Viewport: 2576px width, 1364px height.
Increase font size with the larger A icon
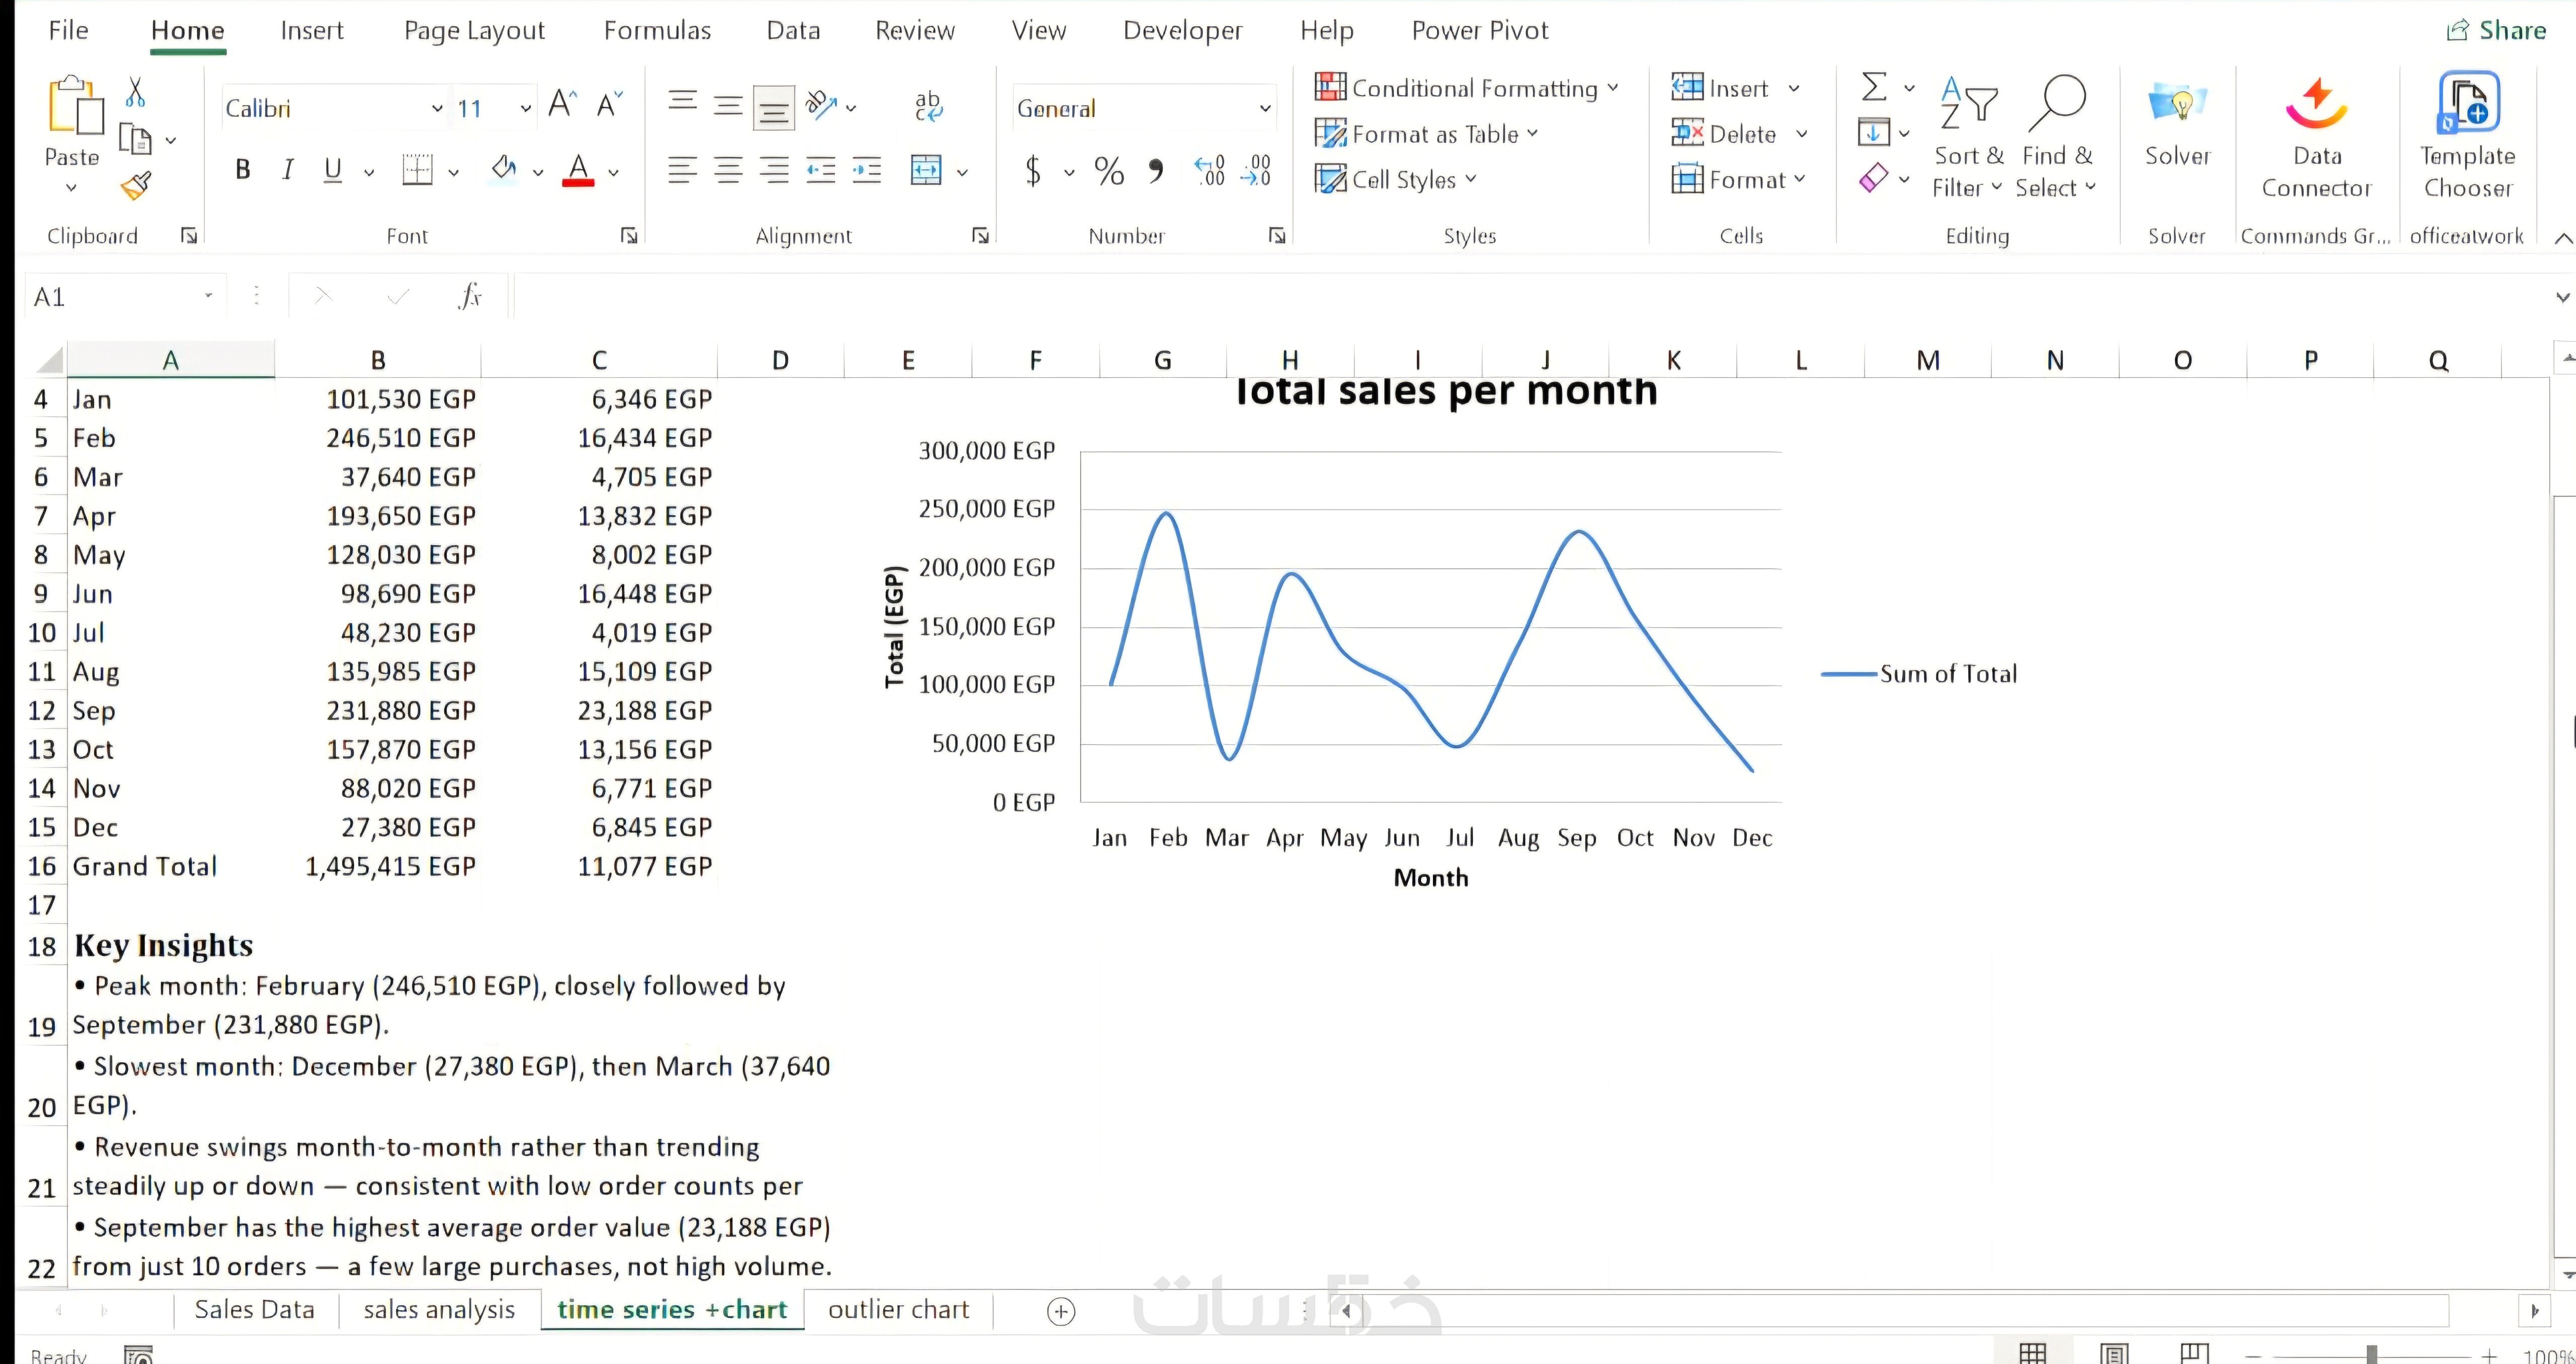[x=563, y=104]
